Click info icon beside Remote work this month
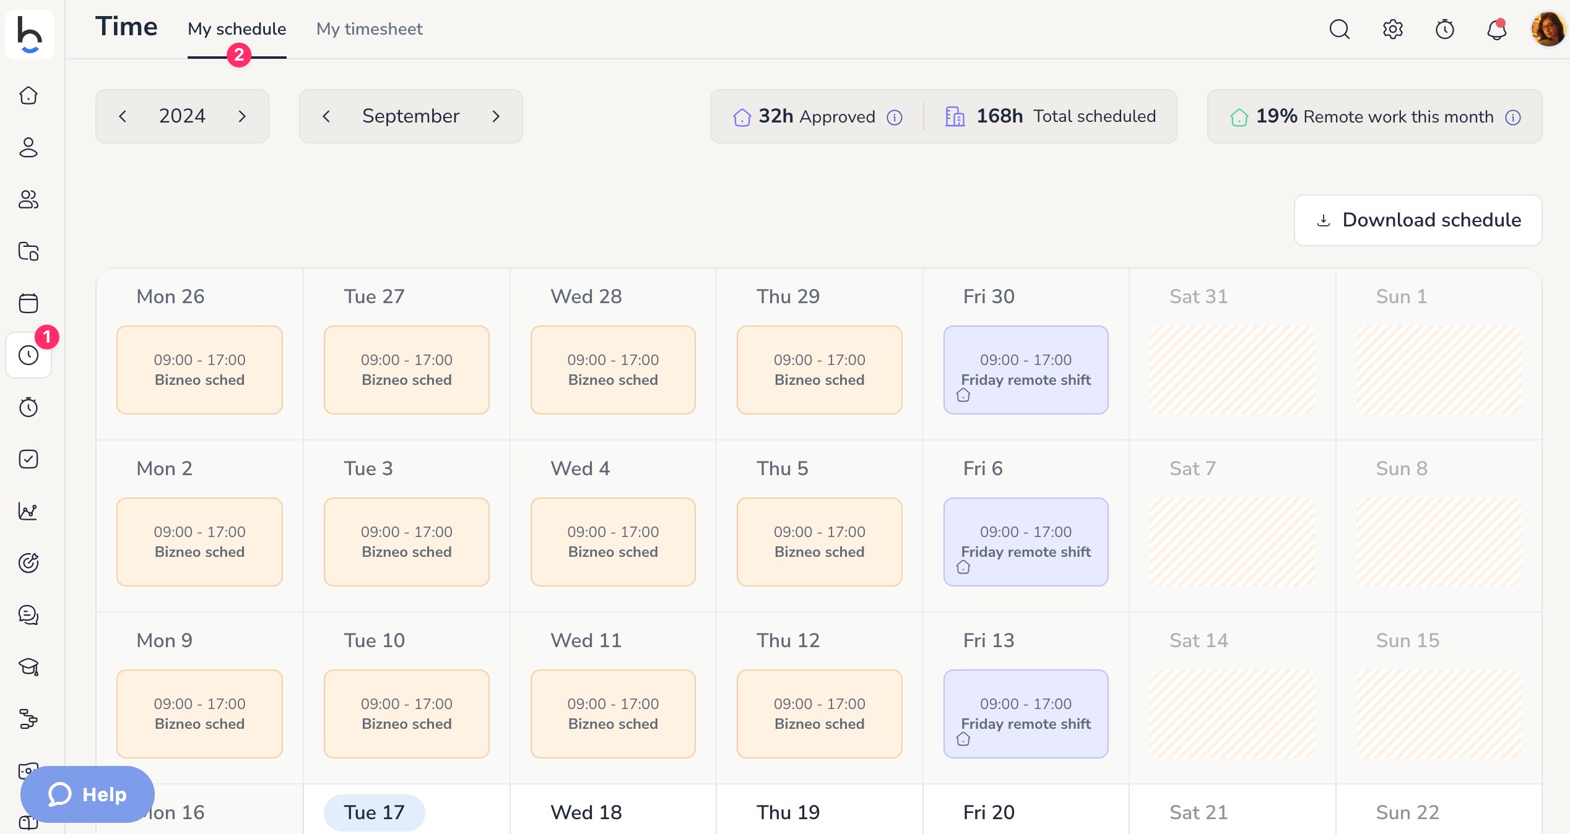The width and height of the screenshot is (1570, 834). 1513,117
